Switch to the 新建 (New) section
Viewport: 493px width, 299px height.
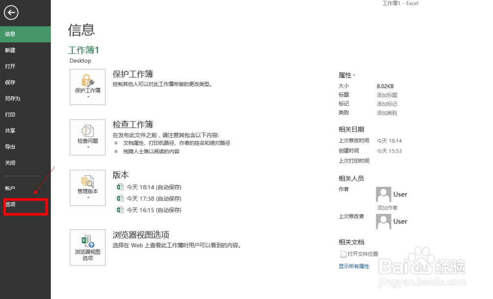click(12, 50)
